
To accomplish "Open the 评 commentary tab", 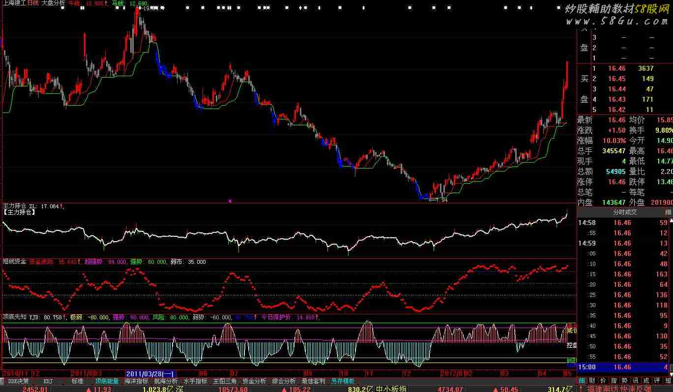I will tap(657, 381).
